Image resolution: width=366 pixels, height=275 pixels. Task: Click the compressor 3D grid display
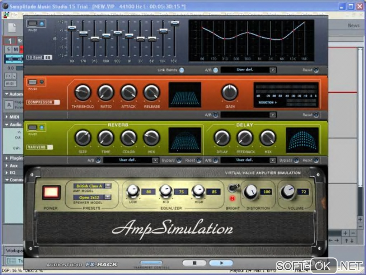tap(185, 95)
